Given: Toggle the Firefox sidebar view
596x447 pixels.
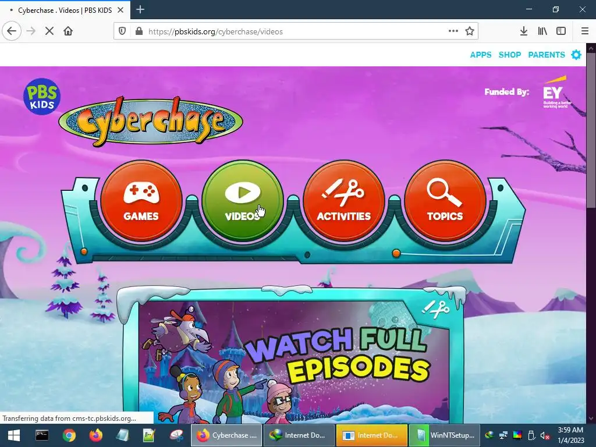Looking at the screenshot, I should click(561, 31).
